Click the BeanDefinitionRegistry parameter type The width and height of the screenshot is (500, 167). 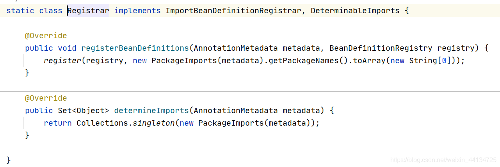point(381,48)
